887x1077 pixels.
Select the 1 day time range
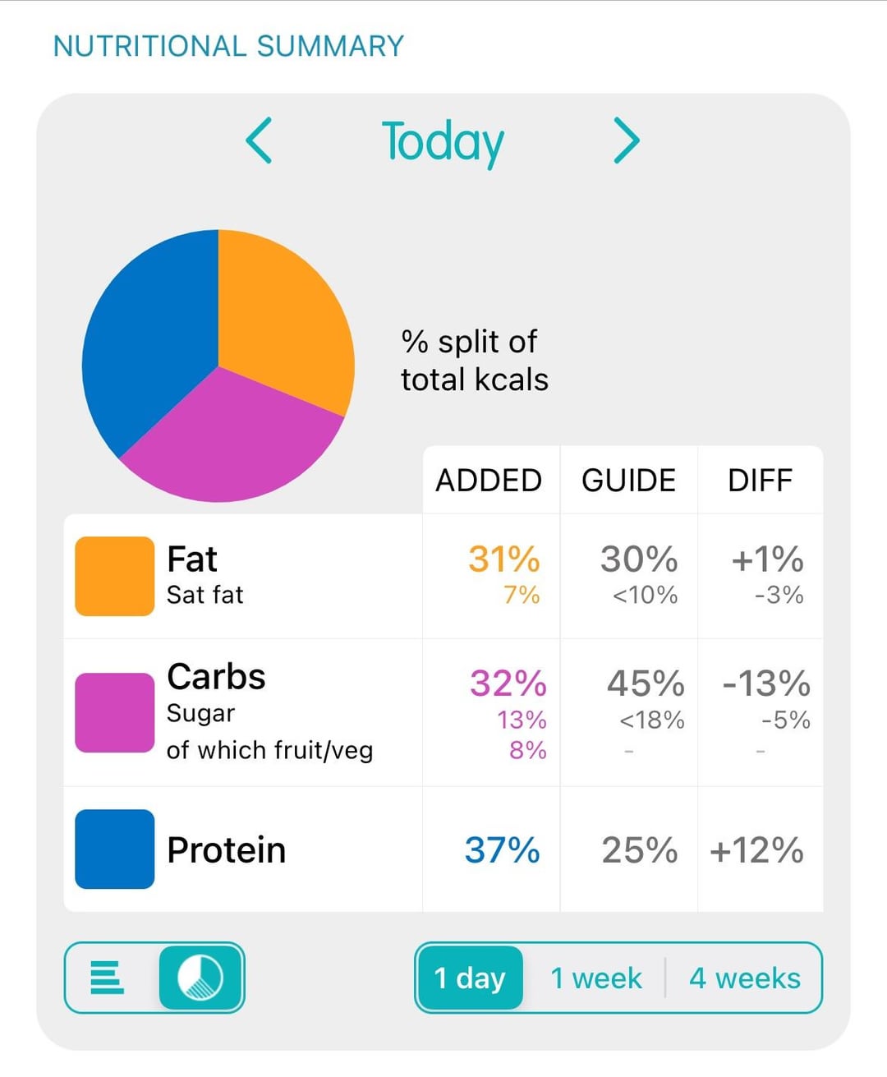pos(470,978)
